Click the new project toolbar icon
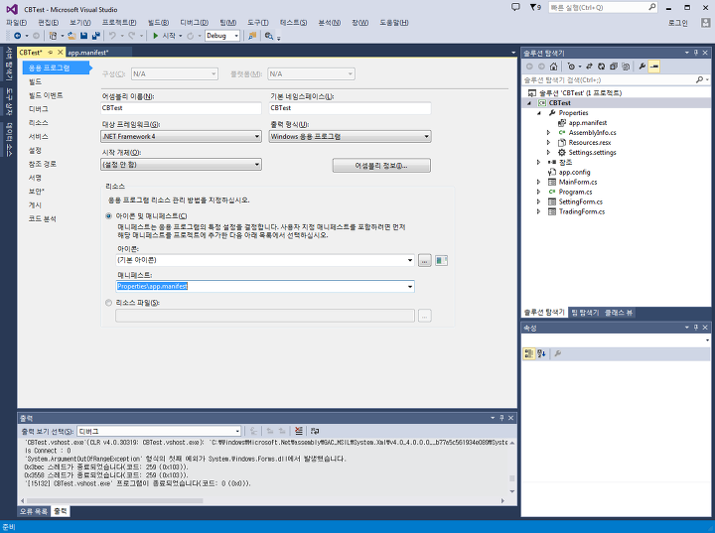Image resolution: width=715 pixels, height=533 pixels. (53, 36)
